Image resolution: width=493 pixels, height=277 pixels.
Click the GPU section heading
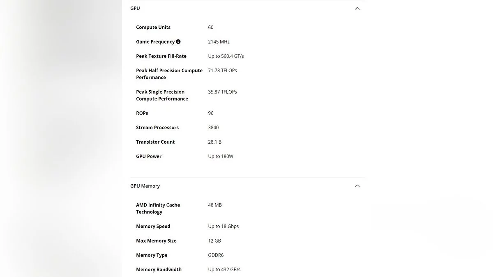pyautogui.click(x=135, y=8)
